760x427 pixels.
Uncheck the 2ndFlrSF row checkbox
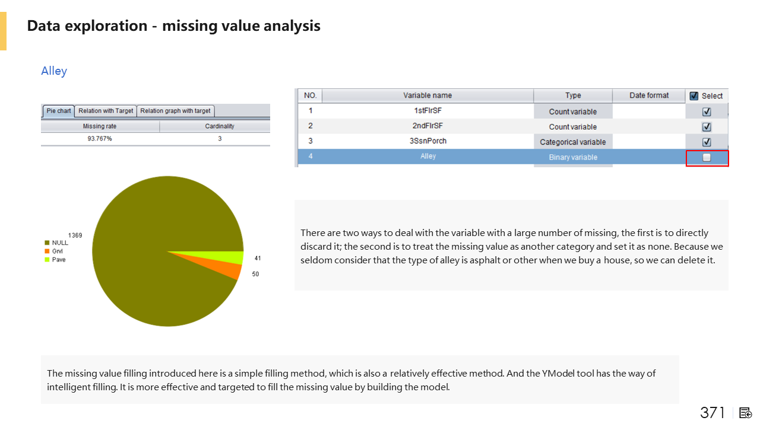(x=707, y=127)
